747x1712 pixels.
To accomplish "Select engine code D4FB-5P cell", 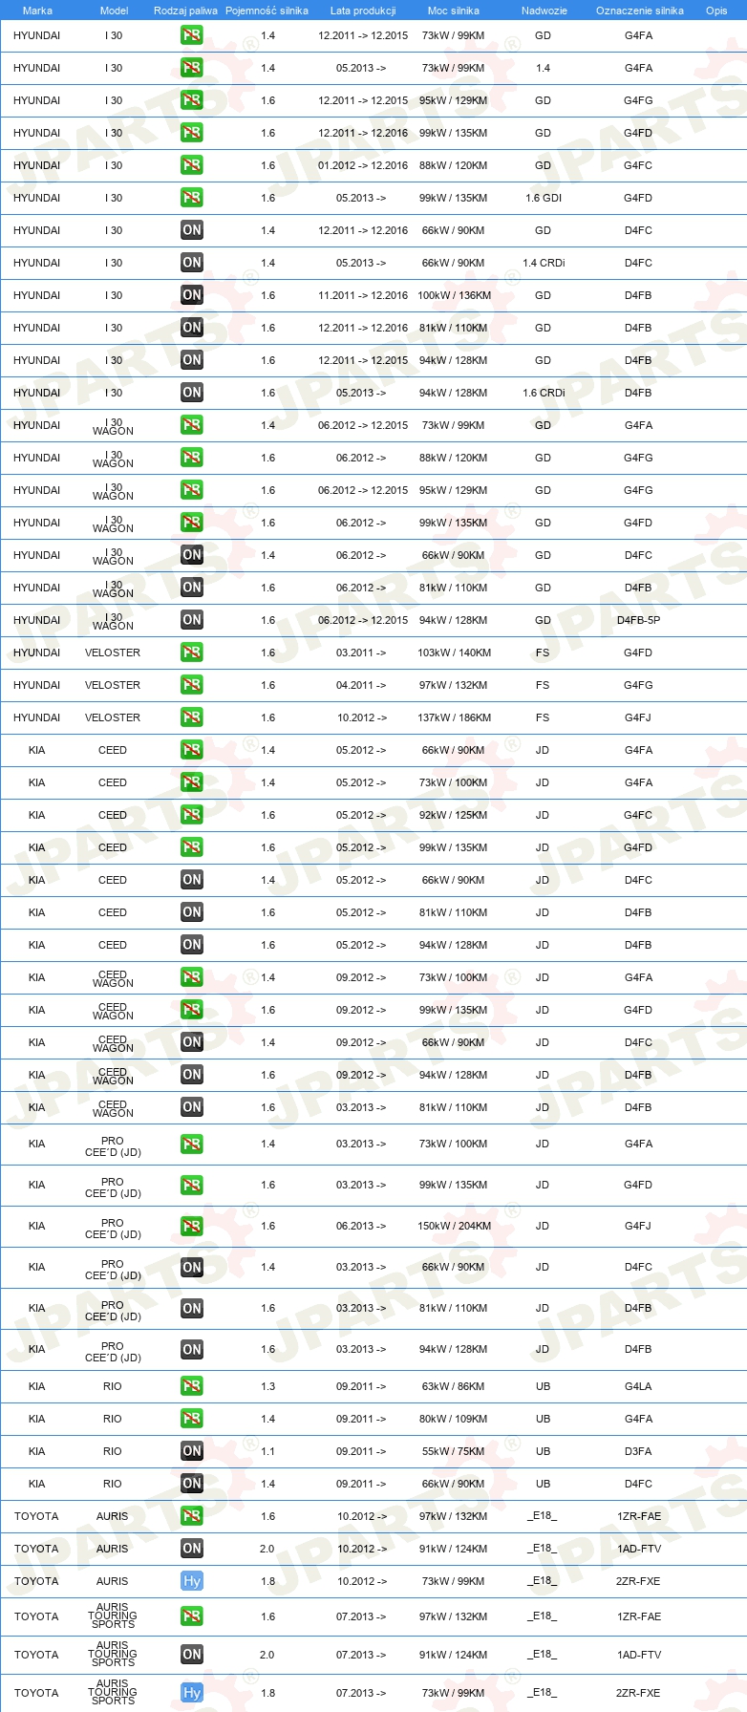I will (638, 620).
